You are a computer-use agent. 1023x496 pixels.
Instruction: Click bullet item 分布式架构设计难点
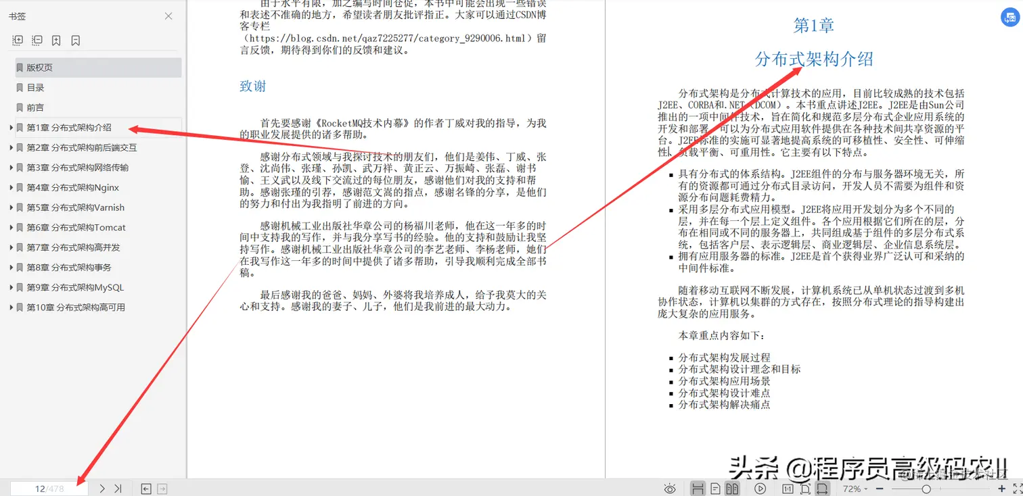click(x=725, y=393)
